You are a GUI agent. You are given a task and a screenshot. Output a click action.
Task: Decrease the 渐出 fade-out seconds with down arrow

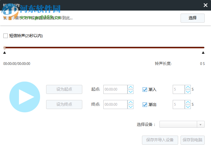188,107
